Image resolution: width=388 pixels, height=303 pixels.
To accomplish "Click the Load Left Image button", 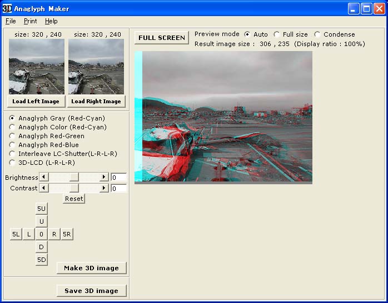I will coord(36,102).
